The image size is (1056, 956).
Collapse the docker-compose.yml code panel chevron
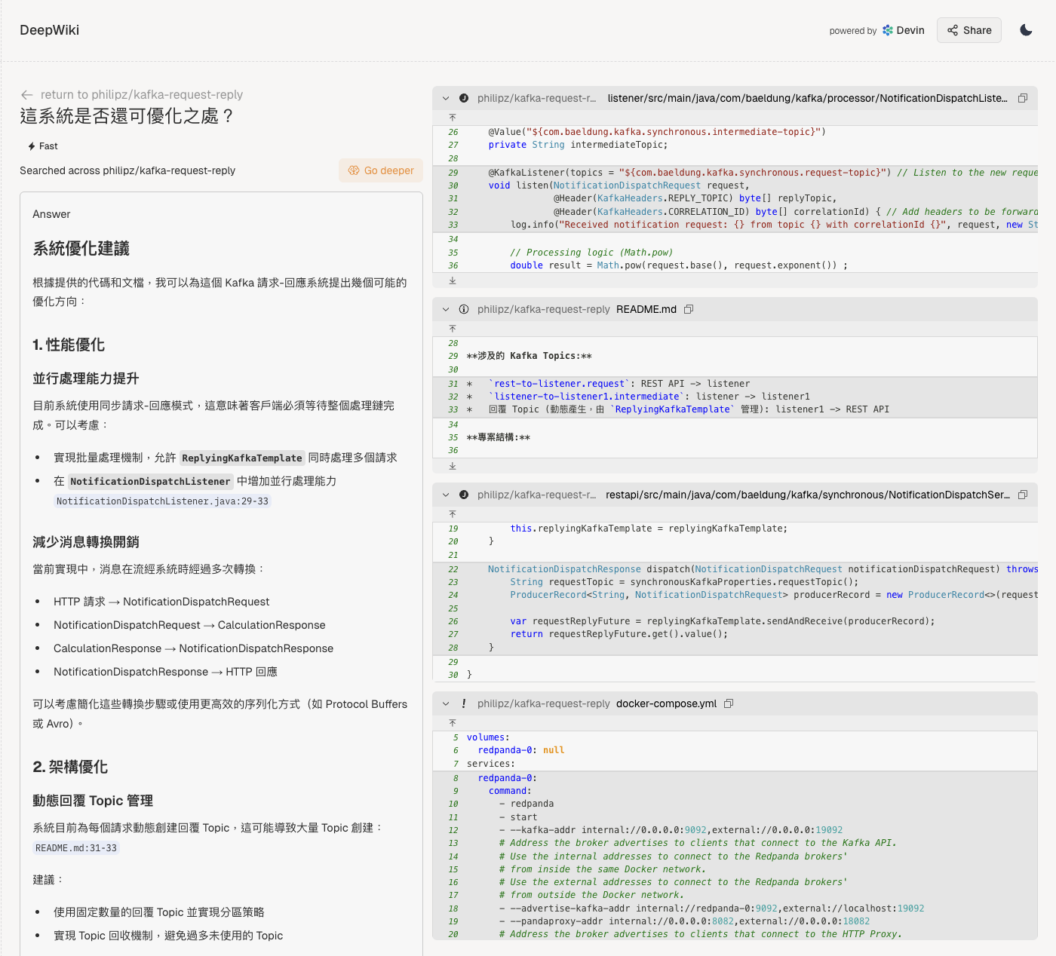click(446, 703)
